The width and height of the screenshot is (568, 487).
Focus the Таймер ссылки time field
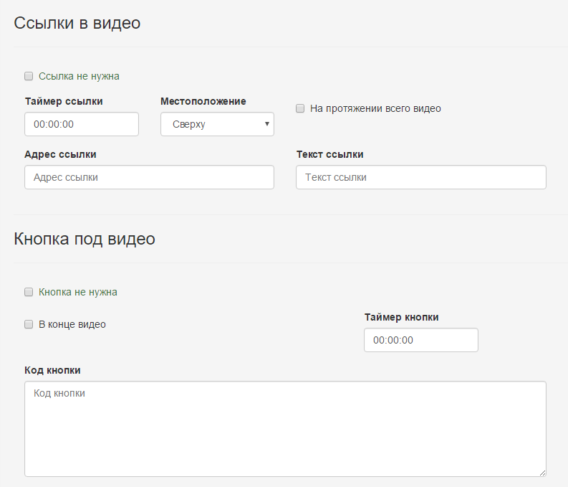(82, 124)
